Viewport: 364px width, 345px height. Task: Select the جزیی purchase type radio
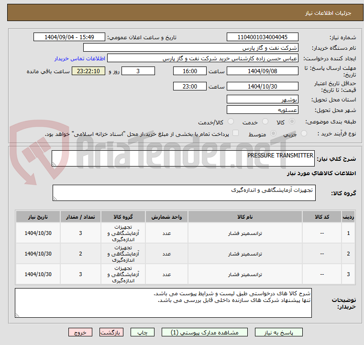coord(304,134)
